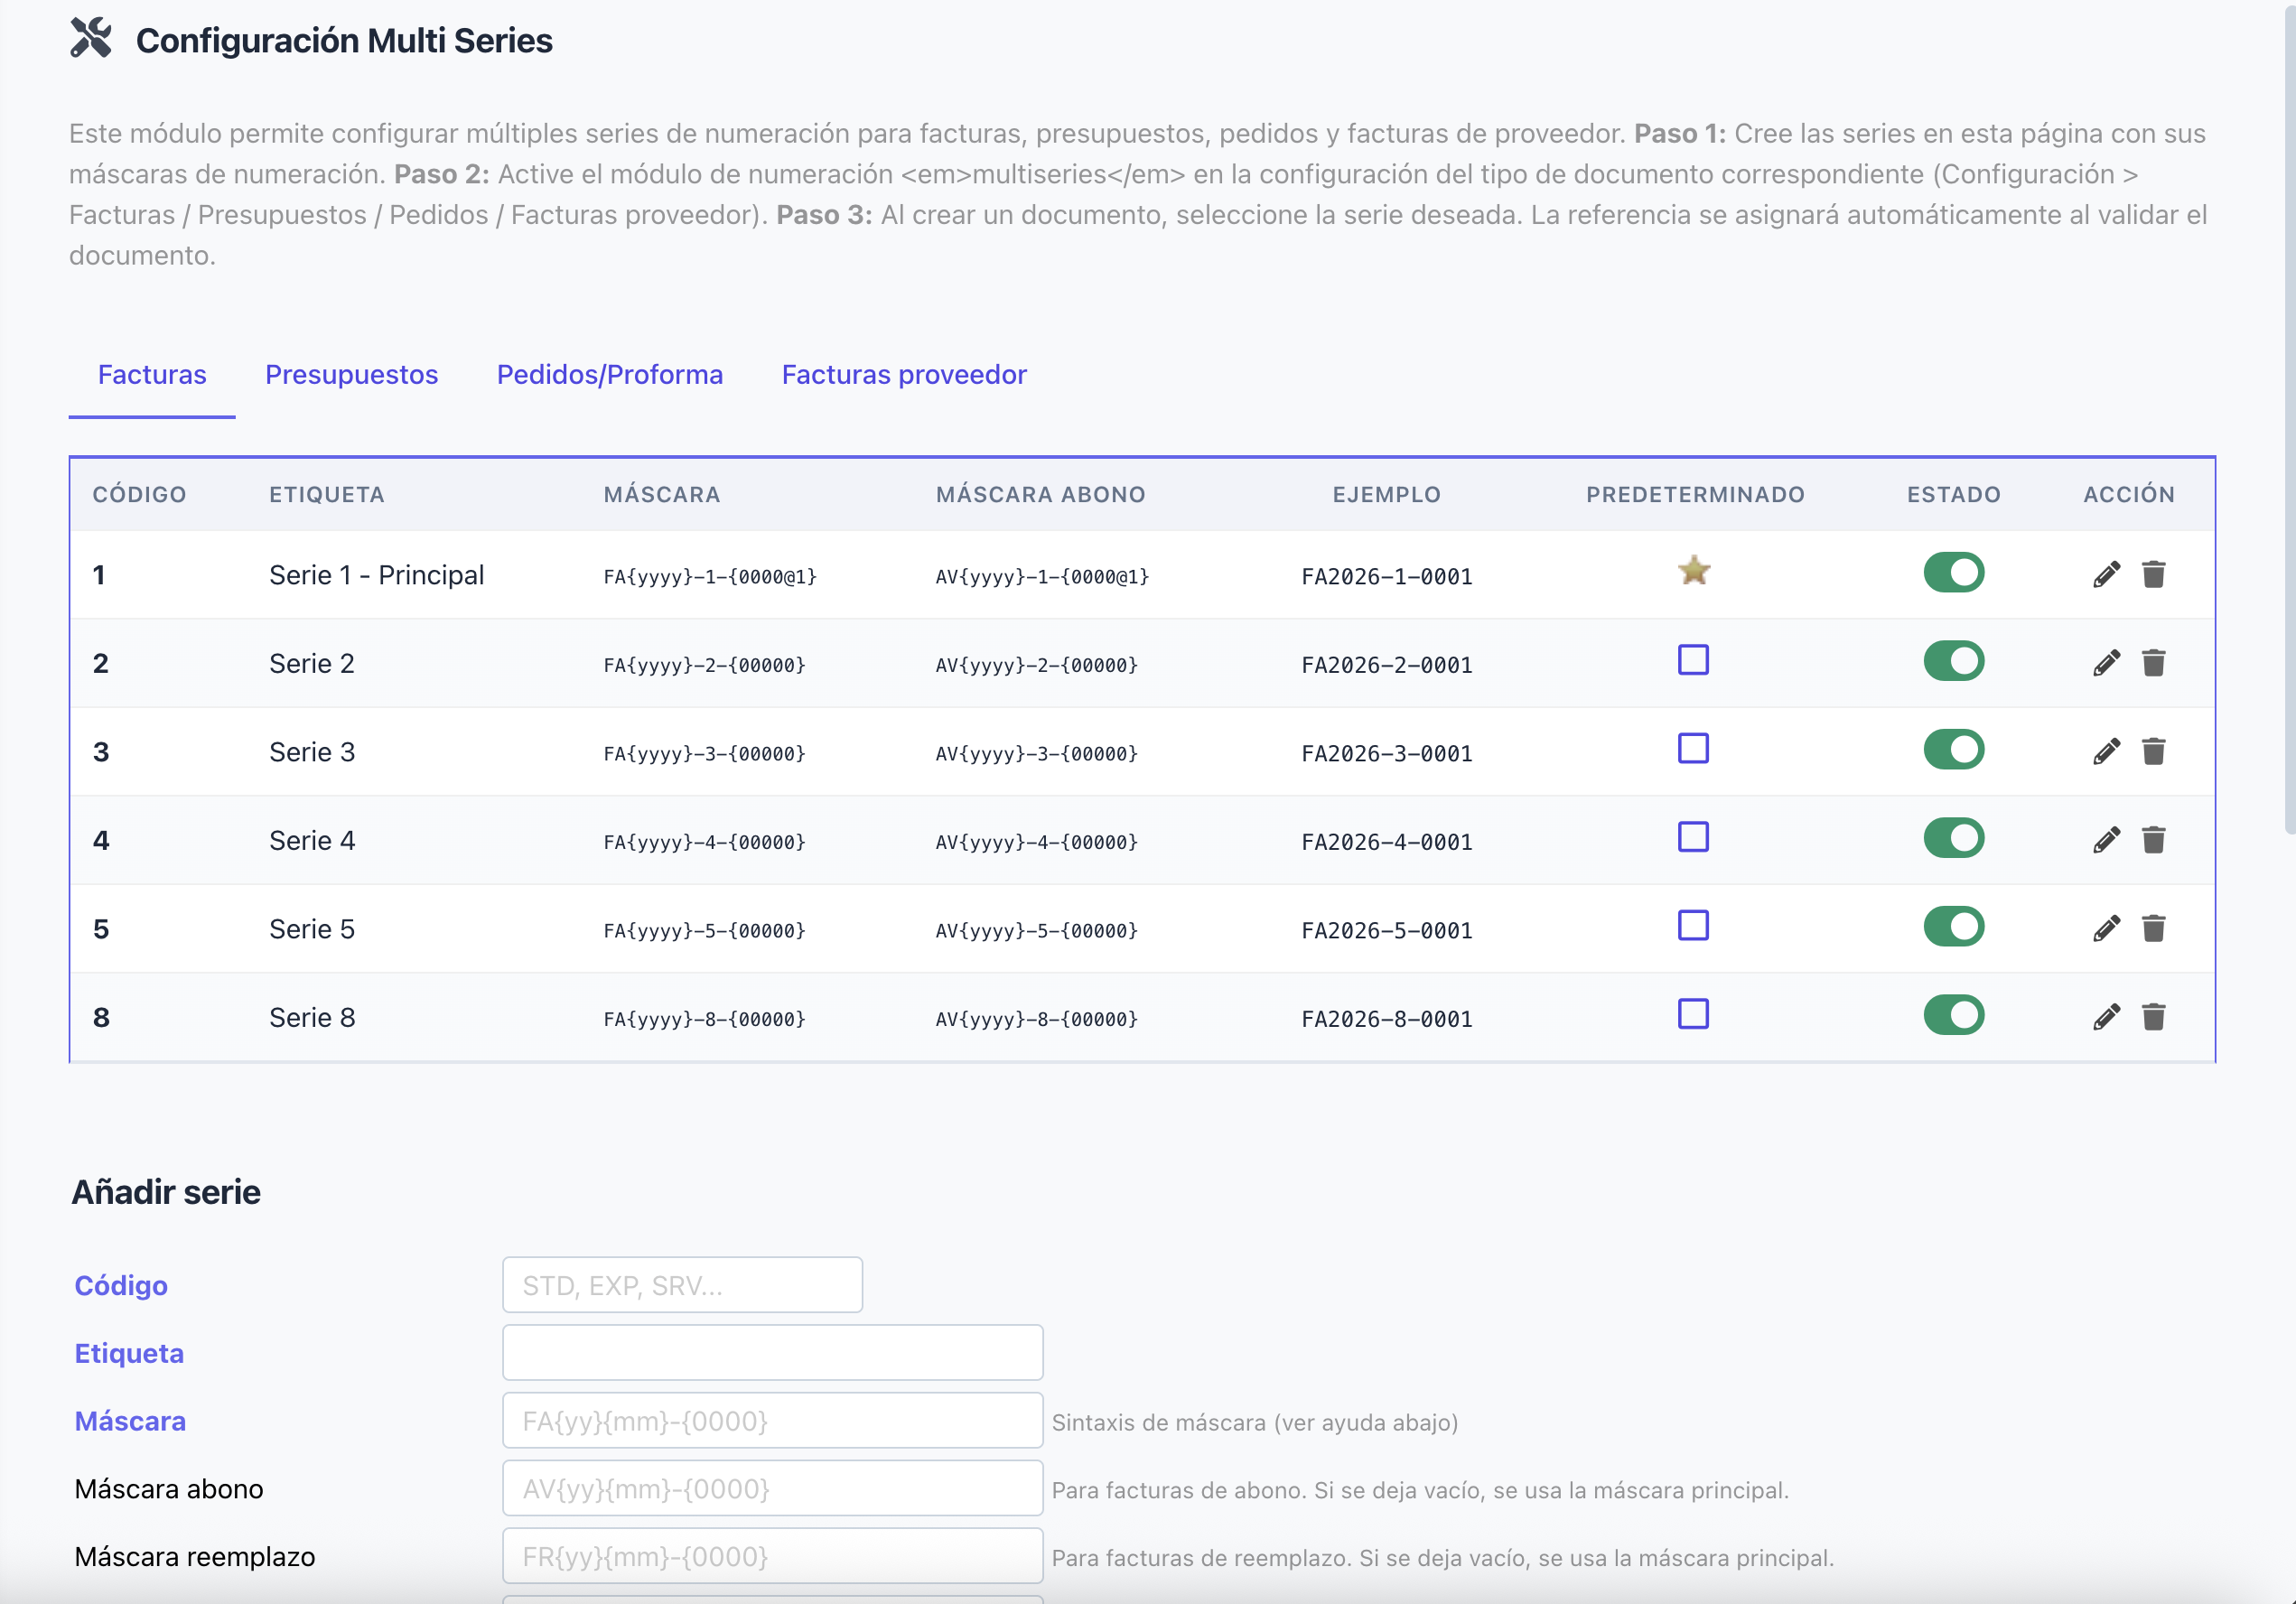Click the page vertical scrollbar
The height and width of the screenshot is (1604, 2296).
pyautogui.click(x=2288, y=420)
